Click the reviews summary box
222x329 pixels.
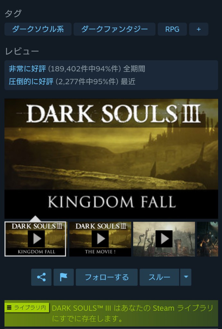111,75
